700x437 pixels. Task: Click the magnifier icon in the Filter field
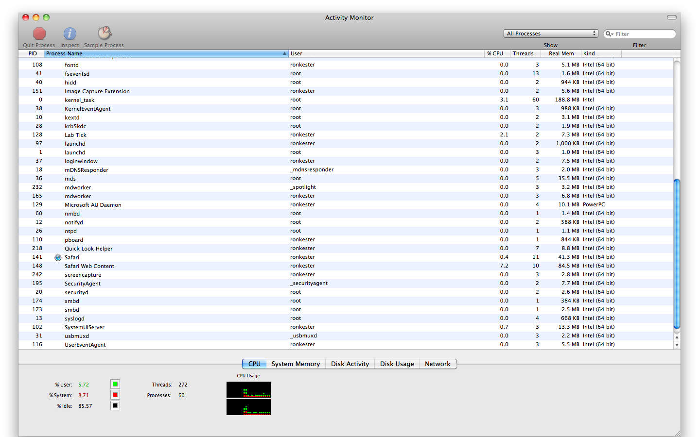coord(610,34)
